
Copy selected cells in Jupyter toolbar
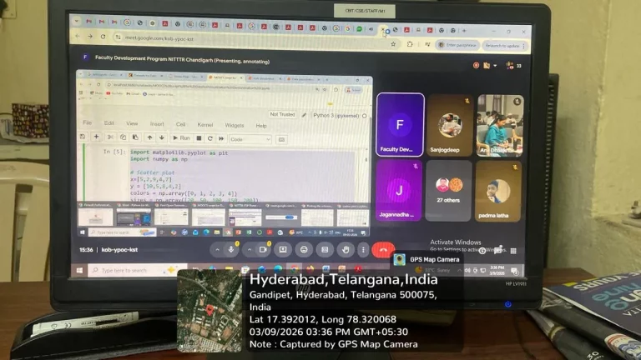click(x=123, y=137)
